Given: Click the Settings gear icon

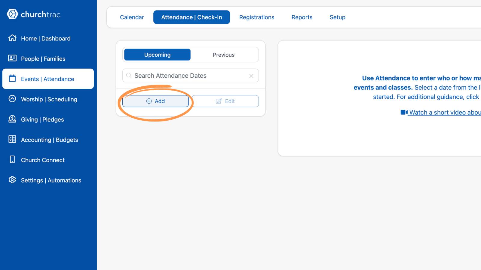Looking at the screenshot, I should (12, 180).
